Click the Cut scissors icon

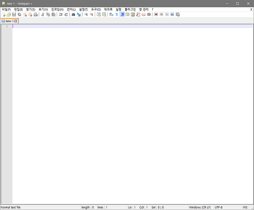(x=43, y=14)
